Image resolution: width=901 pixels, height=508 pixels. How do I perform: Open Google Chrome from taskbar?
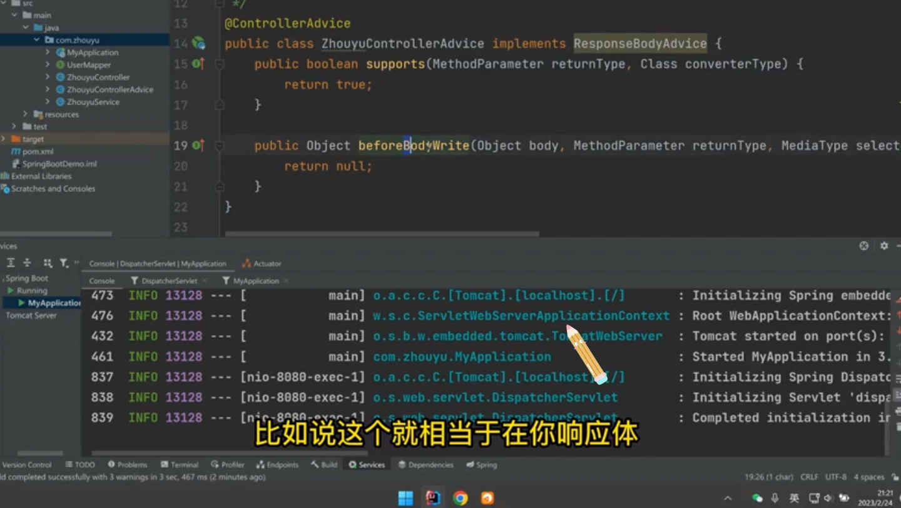click(461, 498)
